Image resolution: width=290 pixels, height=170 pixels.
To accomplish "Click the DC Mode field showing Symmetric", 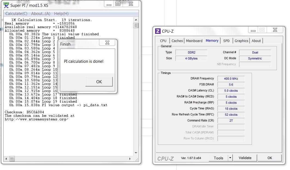I will pos(255,58).
